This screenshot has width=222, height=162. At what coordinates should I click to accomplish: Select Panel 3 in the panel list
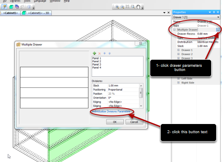97,64
